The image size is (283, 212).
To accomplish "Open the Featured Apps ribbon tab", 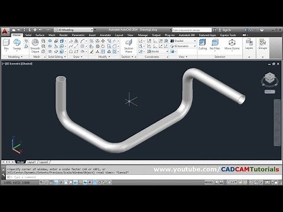I will click(x=208, y=35).
